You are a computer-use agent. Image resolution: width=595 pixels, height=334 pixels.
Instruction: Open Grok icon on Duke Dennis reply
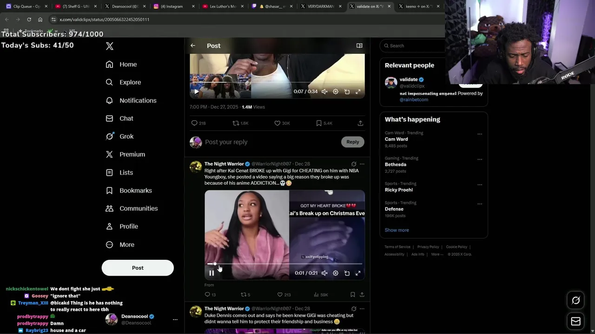tap(354, 308)
